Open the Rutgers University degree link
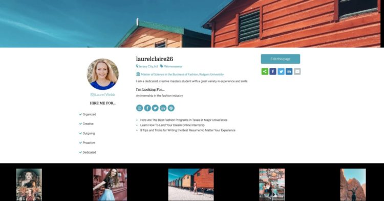384x201 pixels. (180, 74)
